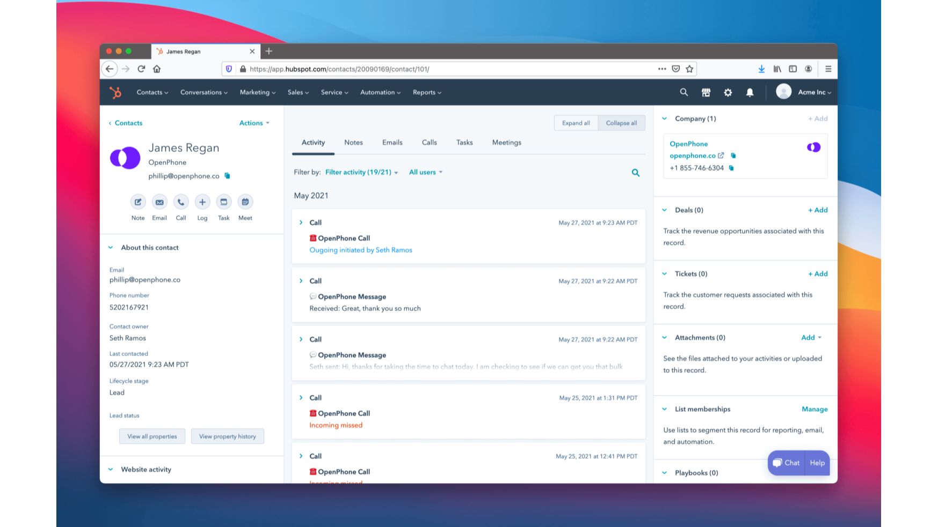Copy phillip@openphone.co with the copy icon
The width and height of the screenshot is (938, 527).
click(x=227, y=175)
